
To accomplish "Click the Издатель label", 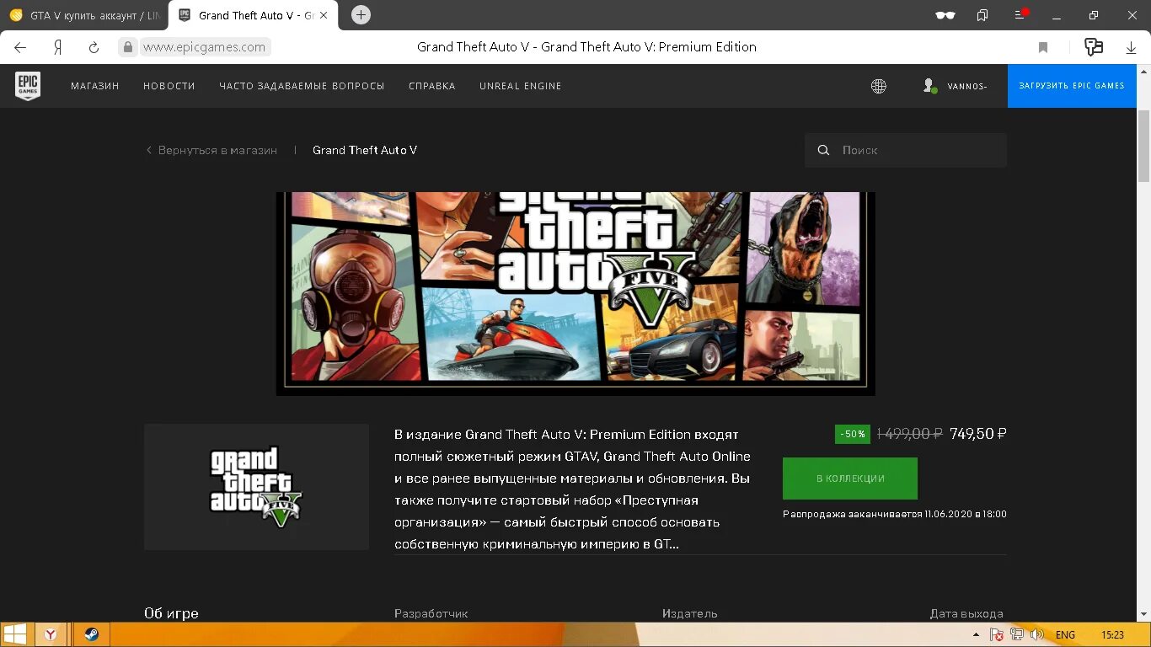I will click(690, 613).
